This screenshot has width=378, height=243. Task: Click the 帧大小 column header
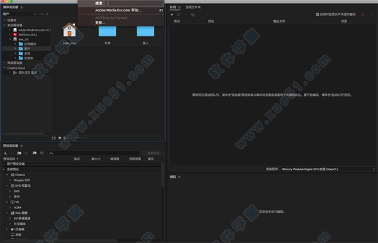(x=96, y=159)
